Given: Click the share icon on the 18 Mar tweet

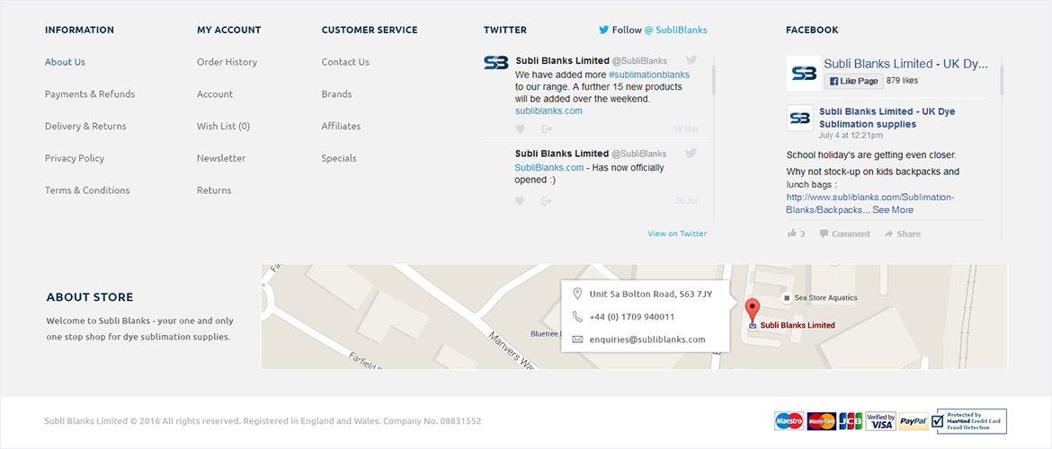Looking at the screenshot, I should (x=547, y=128).
